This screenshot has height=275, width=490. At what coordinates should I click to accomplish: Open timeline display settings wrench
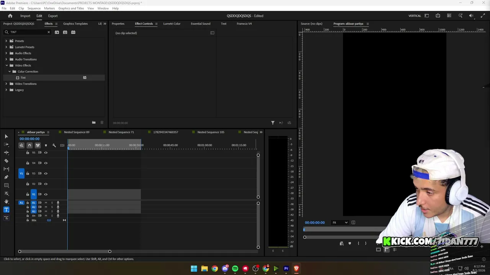click(x=54, y=145)
